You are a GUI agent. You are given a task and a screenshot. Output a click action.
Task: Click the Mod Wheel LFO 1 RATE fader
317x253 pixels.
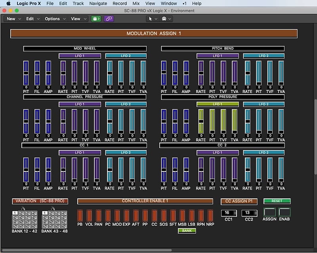[x=63, y=73]
